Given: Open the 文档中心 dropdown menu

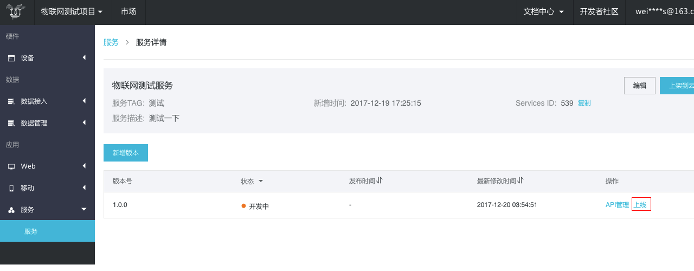Looking at the screenshot, I should click(544, 12).
